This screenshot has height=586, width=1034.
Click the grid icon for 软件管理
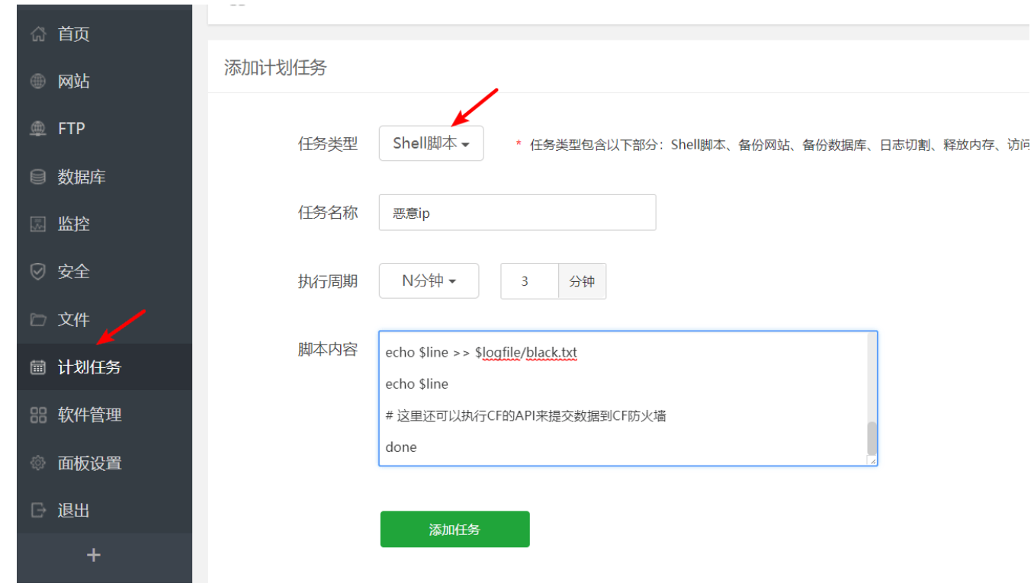click(x=38, y=415)
